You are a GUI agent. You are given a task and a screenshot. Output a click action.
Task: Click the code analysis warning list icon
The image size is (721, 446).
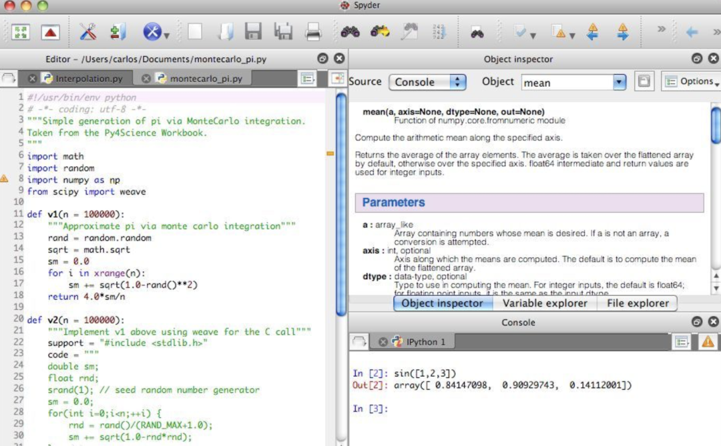click(559, 32)
